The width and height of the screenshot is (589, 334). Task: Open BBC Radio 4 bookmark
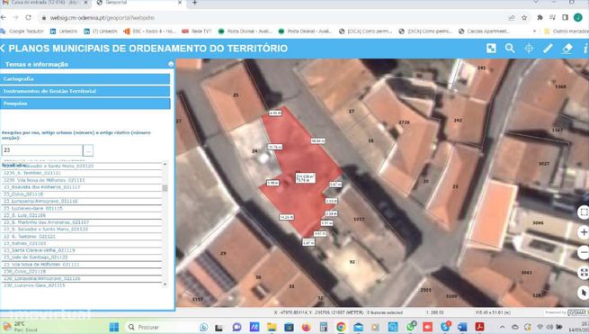tap(149, 32)
